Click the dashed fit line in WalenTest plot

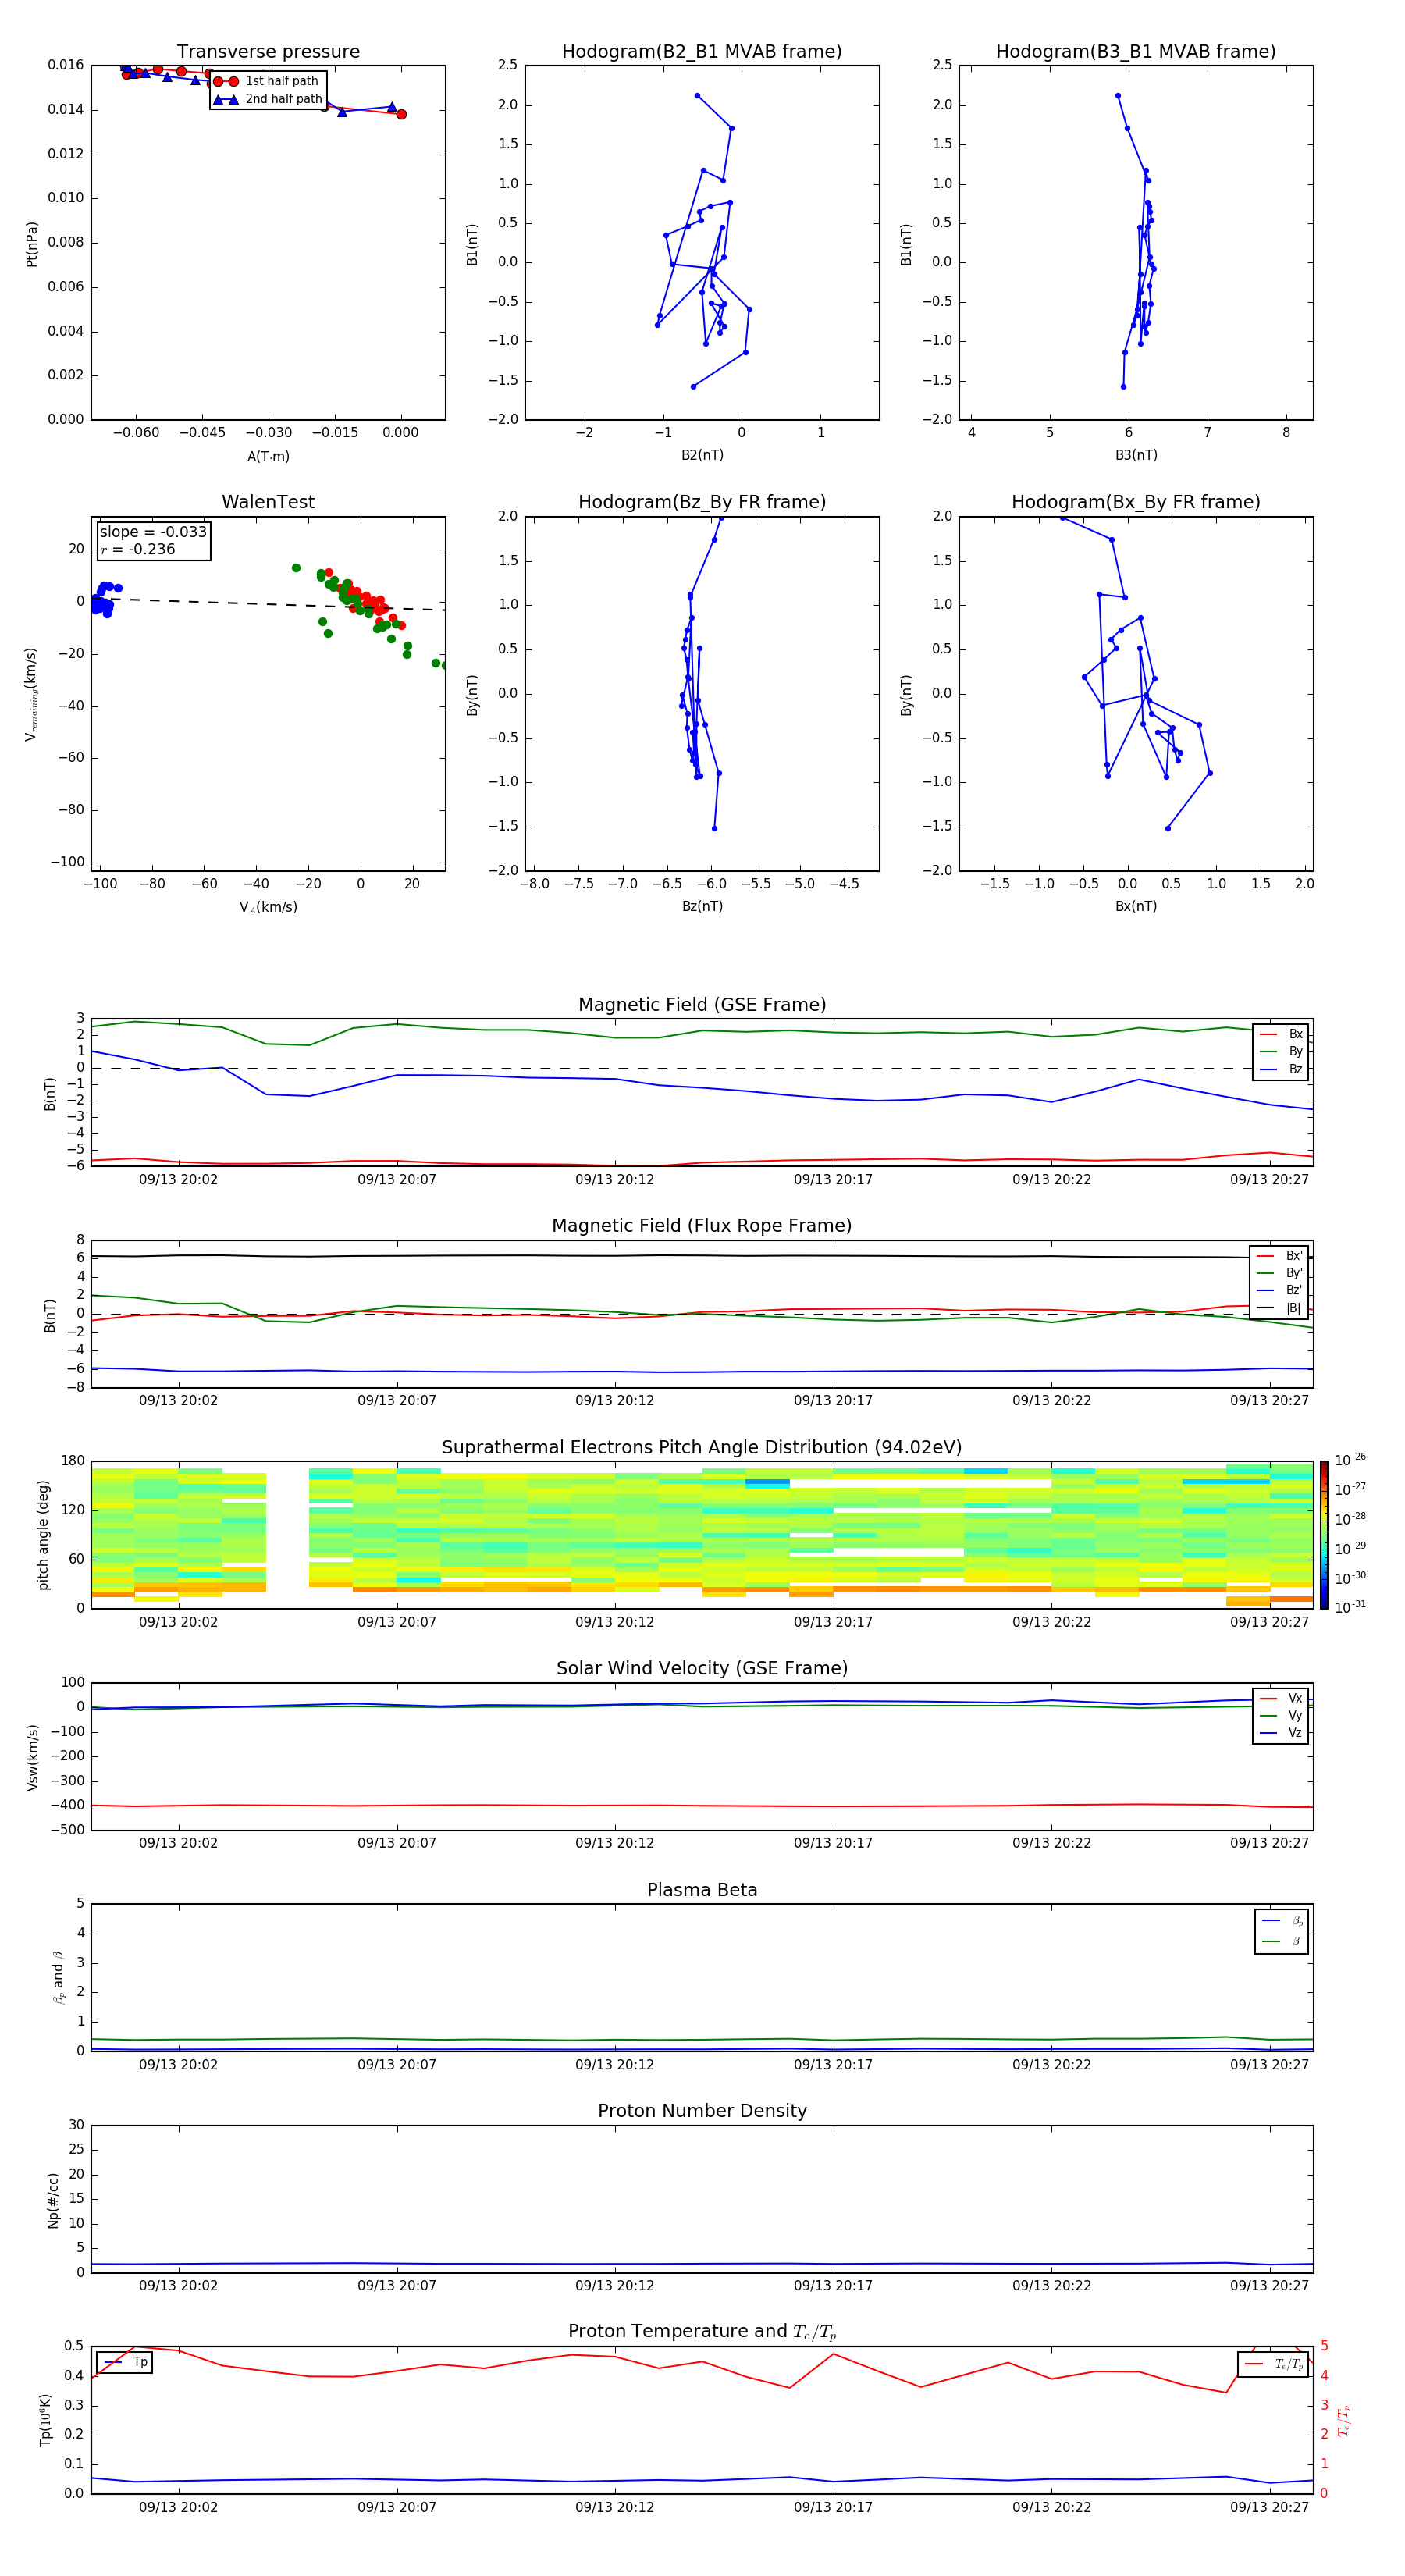268,603
